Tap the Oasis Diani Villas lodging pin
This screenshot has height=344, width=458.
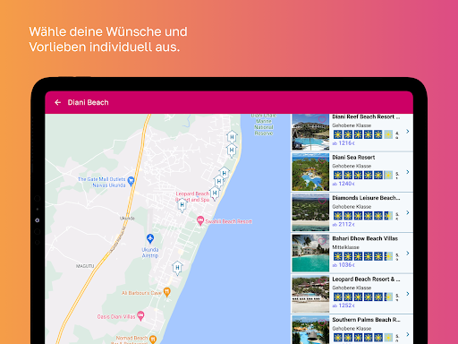pos(140,315)
